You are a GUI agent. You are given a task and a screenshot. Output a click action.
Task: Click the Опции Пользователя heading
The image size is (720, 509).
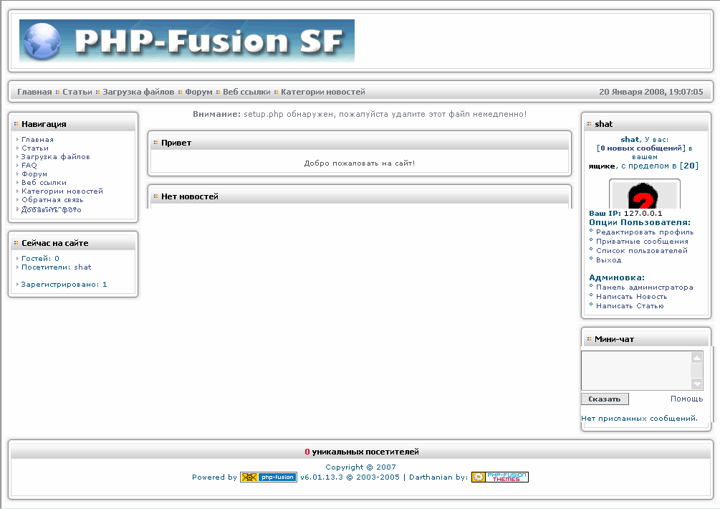pyautogui.click(x=640, y=223)
